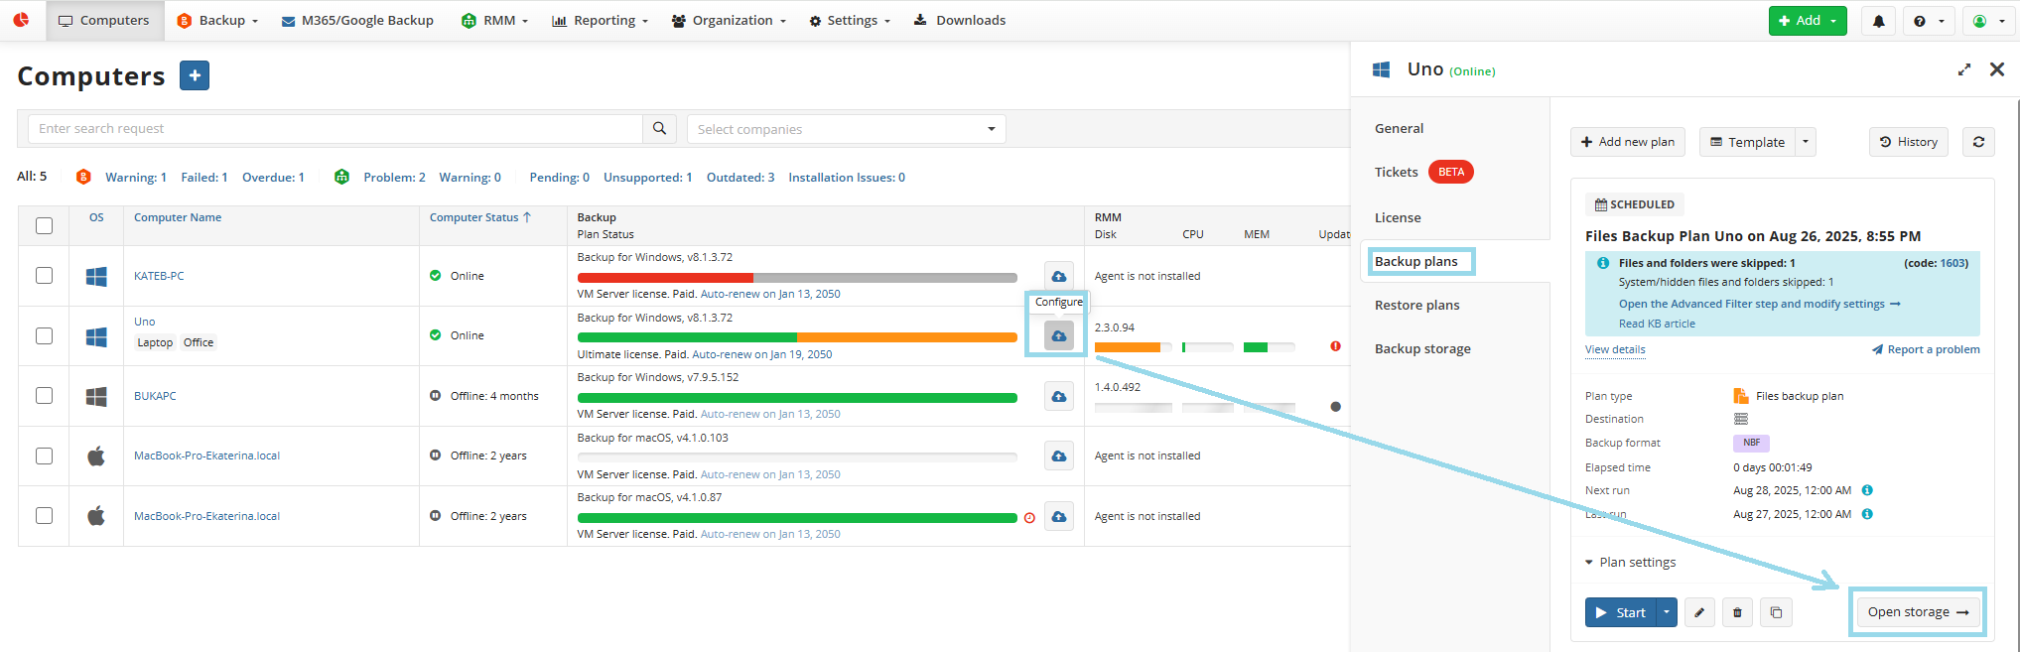Expand the Template dropdown arrow
Screen dimensions: 2020x652
pos(1806,142)
